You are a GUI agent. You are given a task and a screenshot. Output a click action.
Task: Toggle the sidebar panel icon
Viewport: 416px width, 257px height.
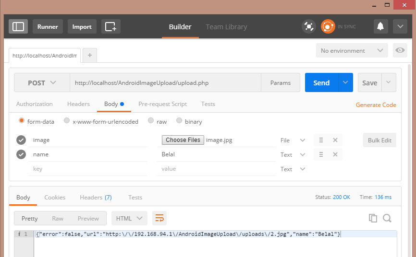[18, 26]
